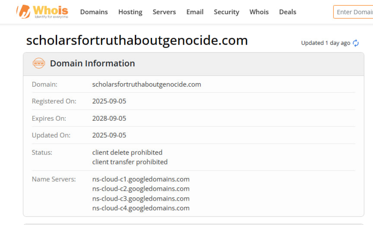Click the large scholarsfortruthaboutgenocide.com page heading
This screenshot has height=225, width=373.
tap(137, 40)
